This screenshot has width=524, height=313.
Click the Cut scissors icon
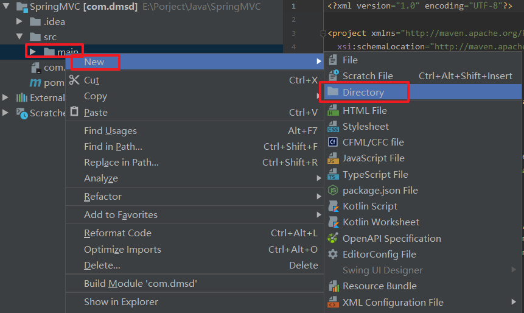point(74,80)
